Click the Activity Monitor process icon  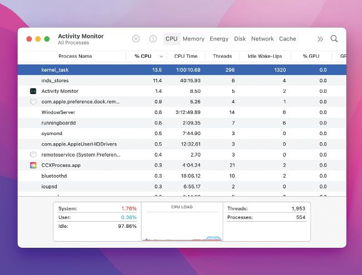tap(33, 91)
